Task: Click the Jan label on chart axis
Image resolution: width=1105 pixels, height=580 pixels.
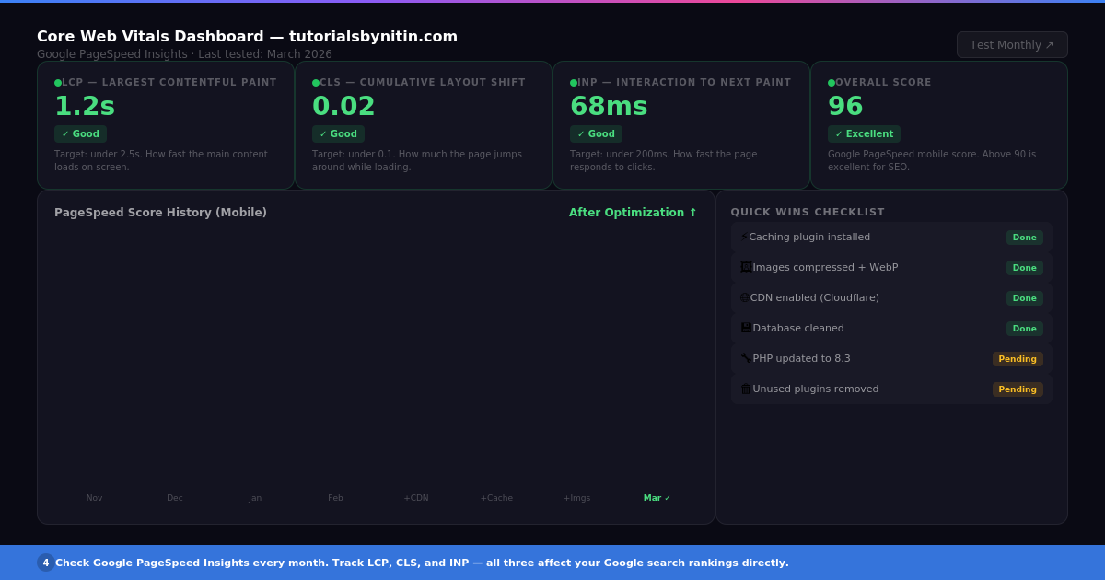Action: point(255,498)
